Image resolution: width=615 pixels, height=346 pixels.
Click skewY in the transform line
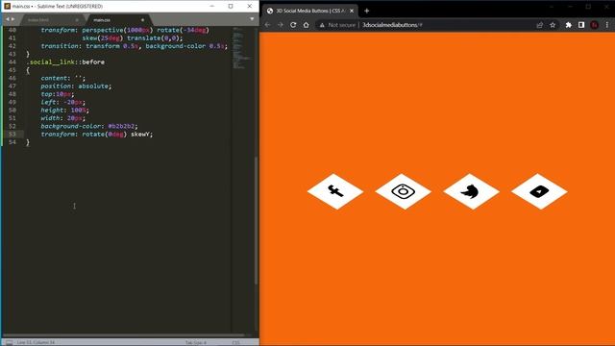point(140,135)
